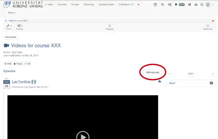Open the help question mark icon
This screenshot has height=139, width=218.
[190, 5]
